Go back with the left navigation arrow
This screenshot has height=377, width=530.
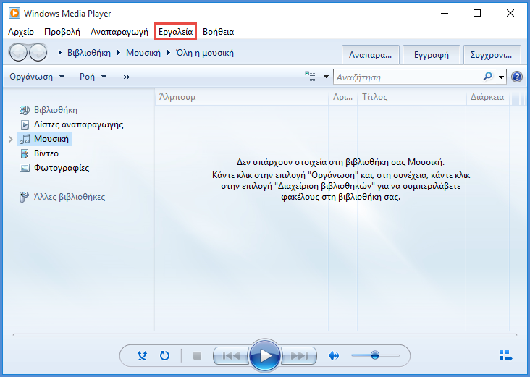pos(18,53)
